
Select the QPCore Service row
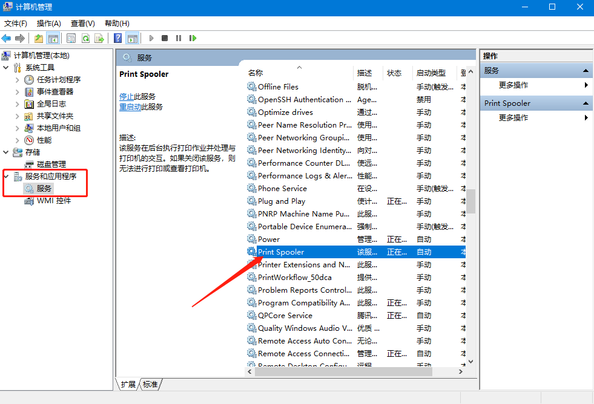click(356, 316)
